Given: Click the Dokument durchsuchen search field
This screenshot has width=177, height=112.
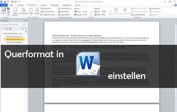Looking at the screenshot, I should [12, 24].
